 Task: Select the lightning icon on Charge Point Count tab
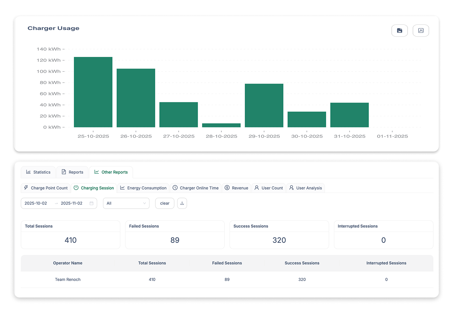coord(26,188)
